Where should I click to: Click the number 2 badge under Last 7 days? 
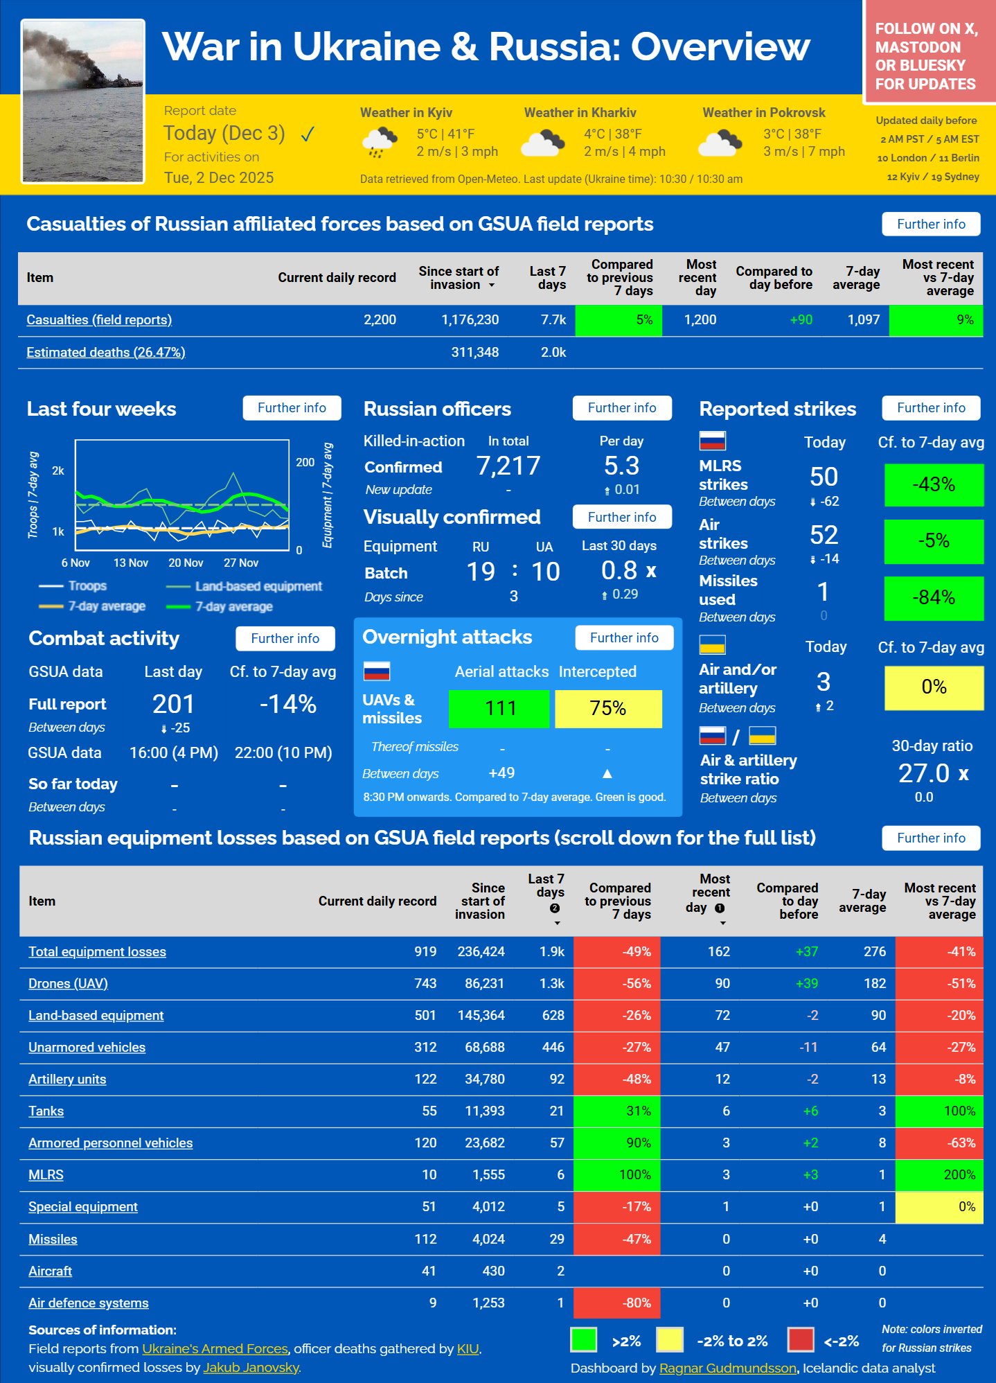pos(555,908)
